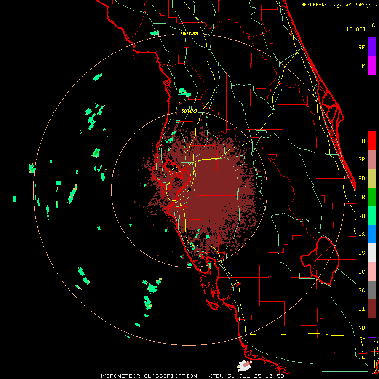Click the white DS legend swatch
The width and height of the screenshot is (379, 379).
click(372, 253)
